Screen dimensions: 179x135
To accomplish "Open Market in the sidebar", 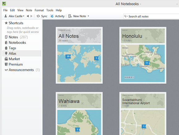I will coord(14,59).
